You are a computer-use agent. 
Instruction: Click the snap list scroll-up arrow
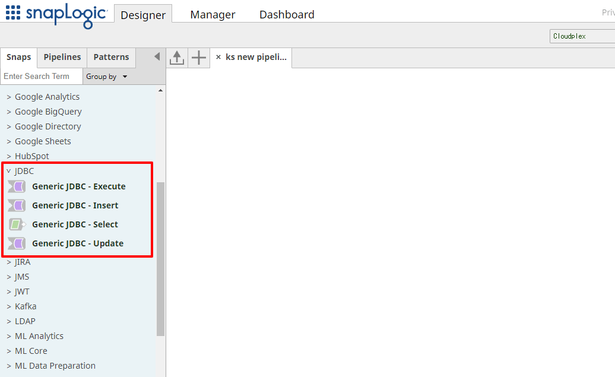pos(160,91)
